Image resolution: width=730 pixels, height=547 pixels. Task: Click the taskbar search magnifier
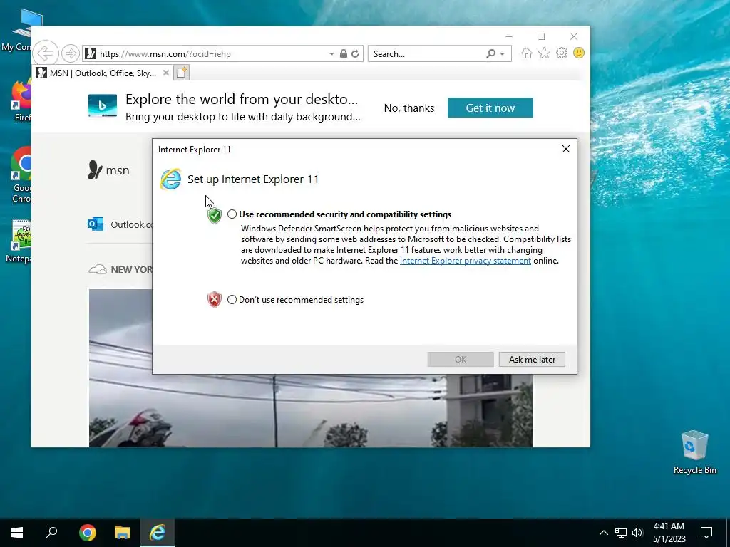[51, 533]
